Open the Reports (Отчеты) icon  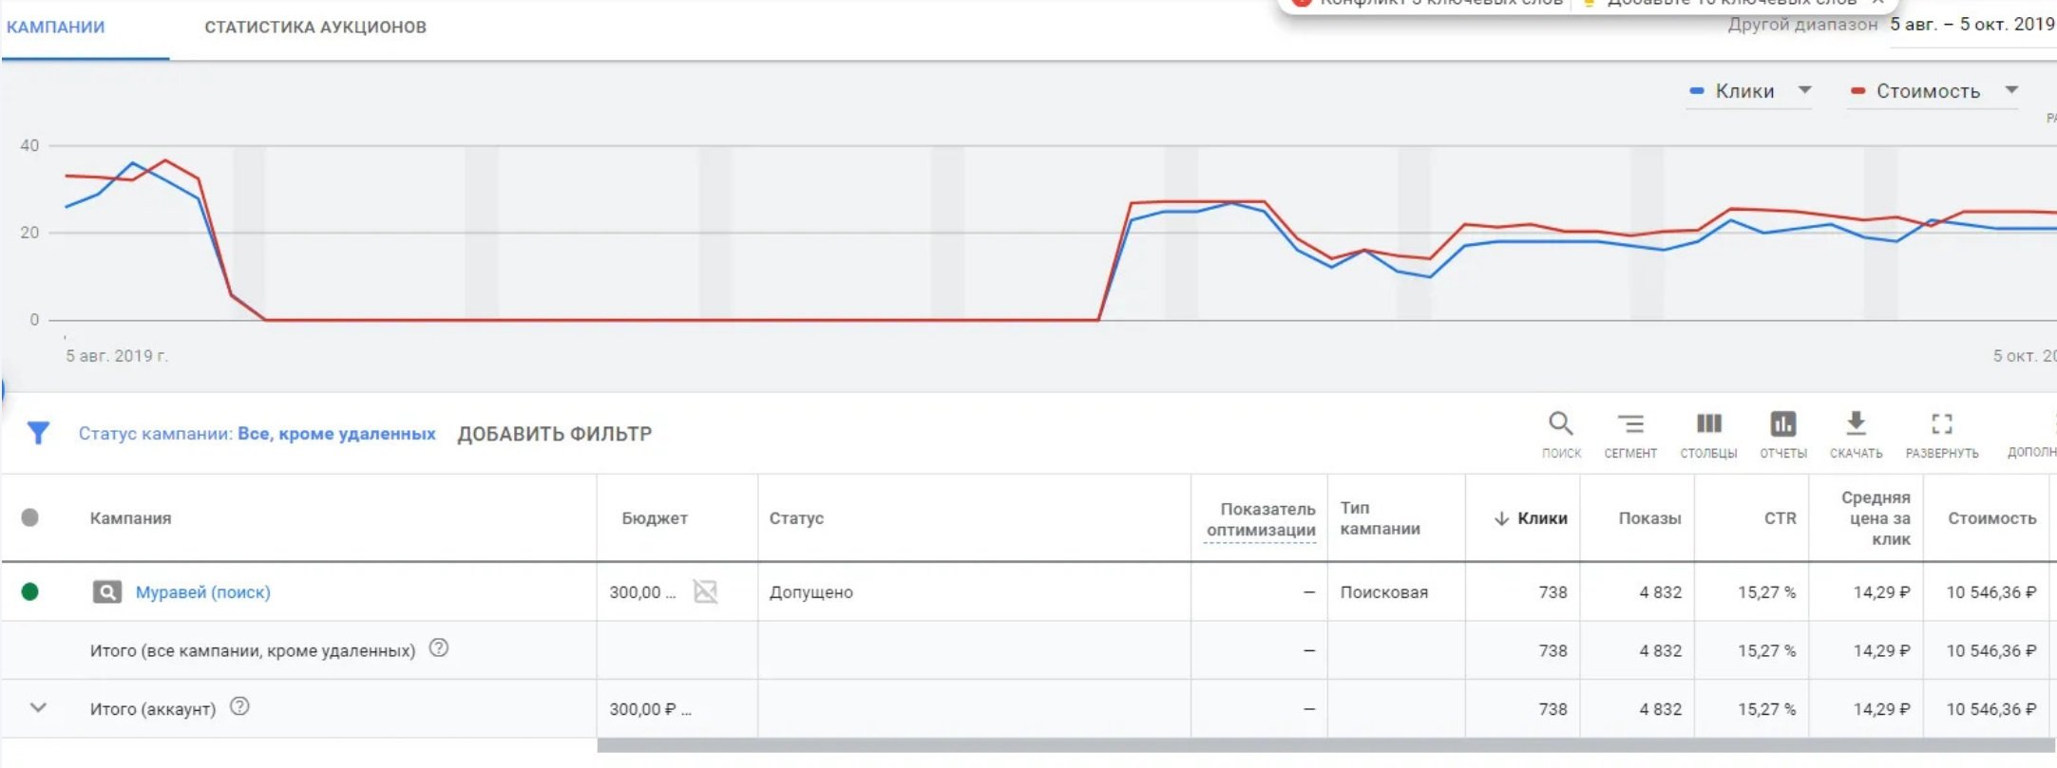click(1782, 424)
